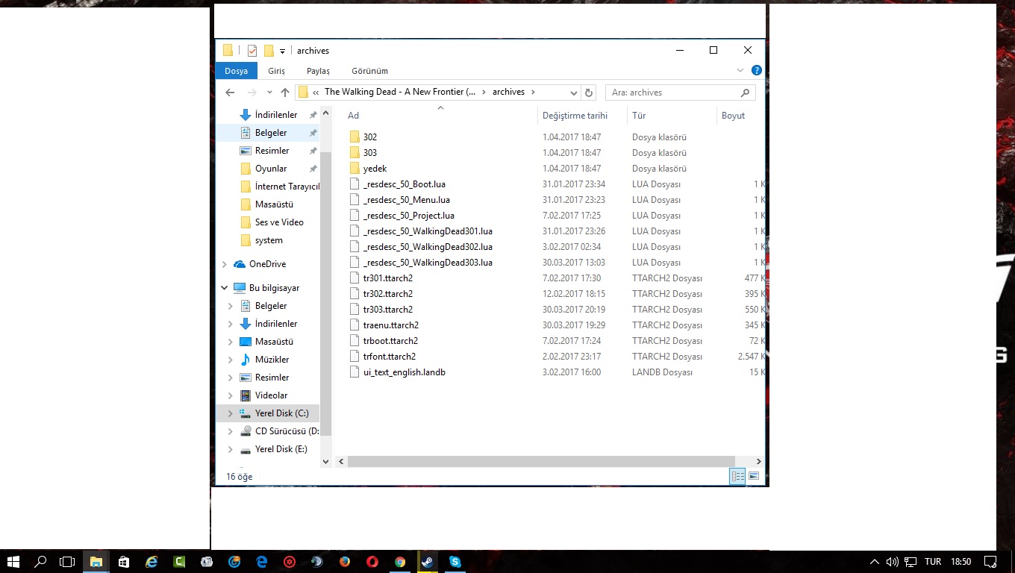Collapse the Bu bilgisayar tree node
The image size is (1015, 573).
tap(225, 288)
